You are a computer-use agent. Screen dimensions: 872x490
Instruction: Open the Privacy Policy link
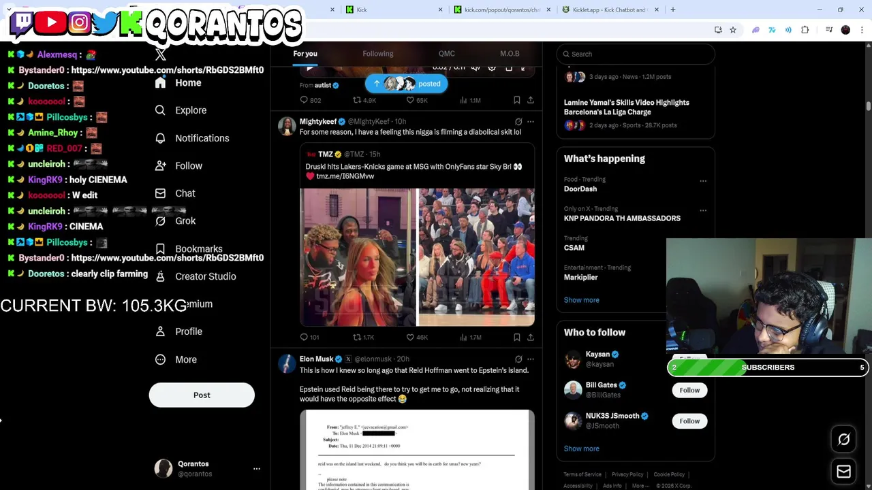click(x=627, y=474)
